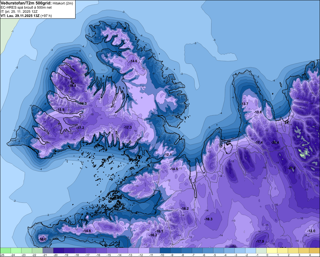Viewport: 320px width, 257px height.
Task: Click the -21.2 temperature value on map
Action: click(292, 168)
